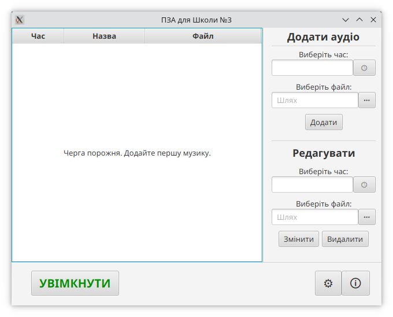Click the Шлях field in Додати аудіо
393x317 pixels.
(315, 101)
